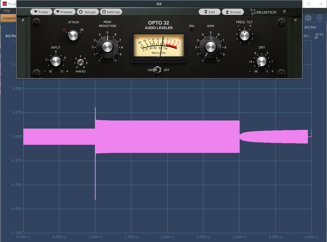Click the ATTACK selector knob
Viewport: 327px width, 242px height.
pos(73,36)
